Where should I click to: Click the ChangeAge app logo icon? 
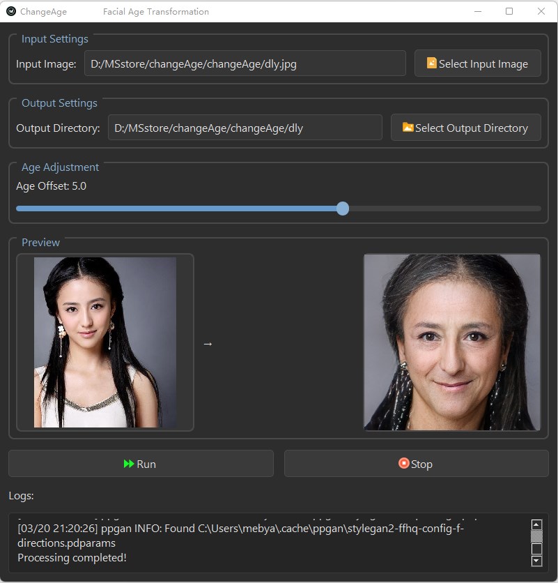[x=11, y=11]
